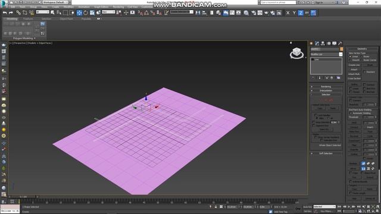Viewport: 381px width, 214px height.
Task: Click the Attach button
Action: 354,70
